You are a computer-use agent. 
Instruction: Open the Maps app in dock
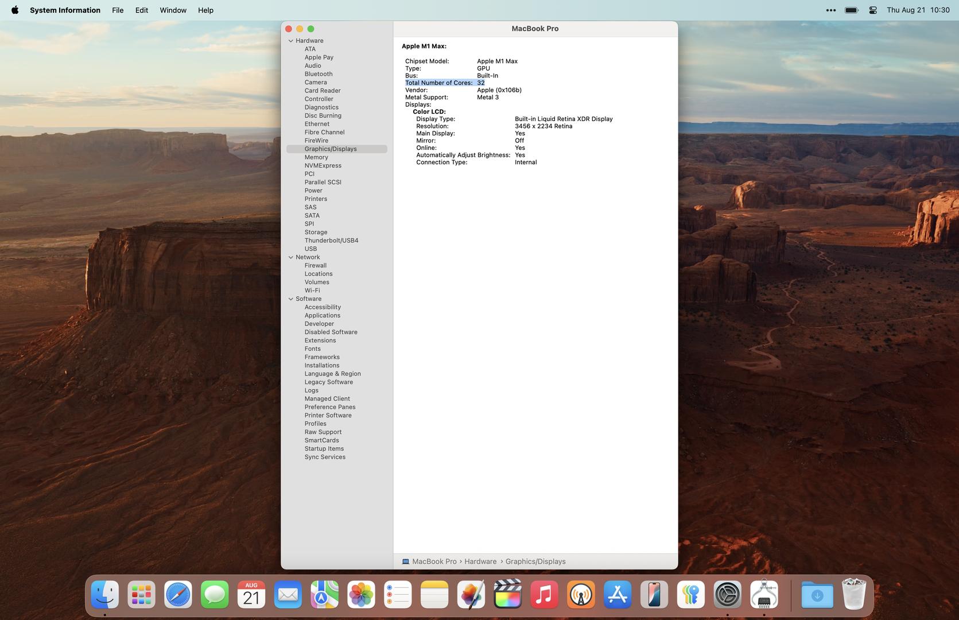pyautogui.click(x=324, y=595)
